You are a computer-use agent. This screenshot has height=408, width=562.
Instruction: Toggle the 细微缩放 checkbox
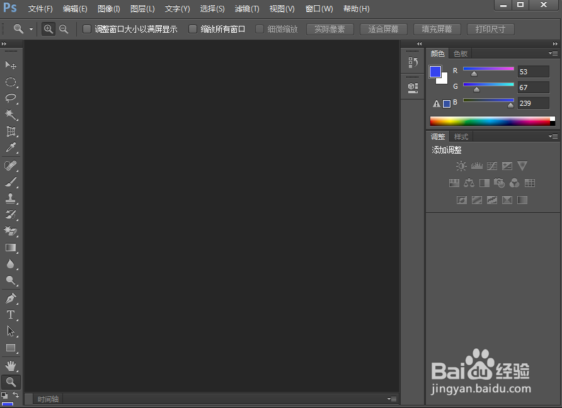tap(260, 29)
